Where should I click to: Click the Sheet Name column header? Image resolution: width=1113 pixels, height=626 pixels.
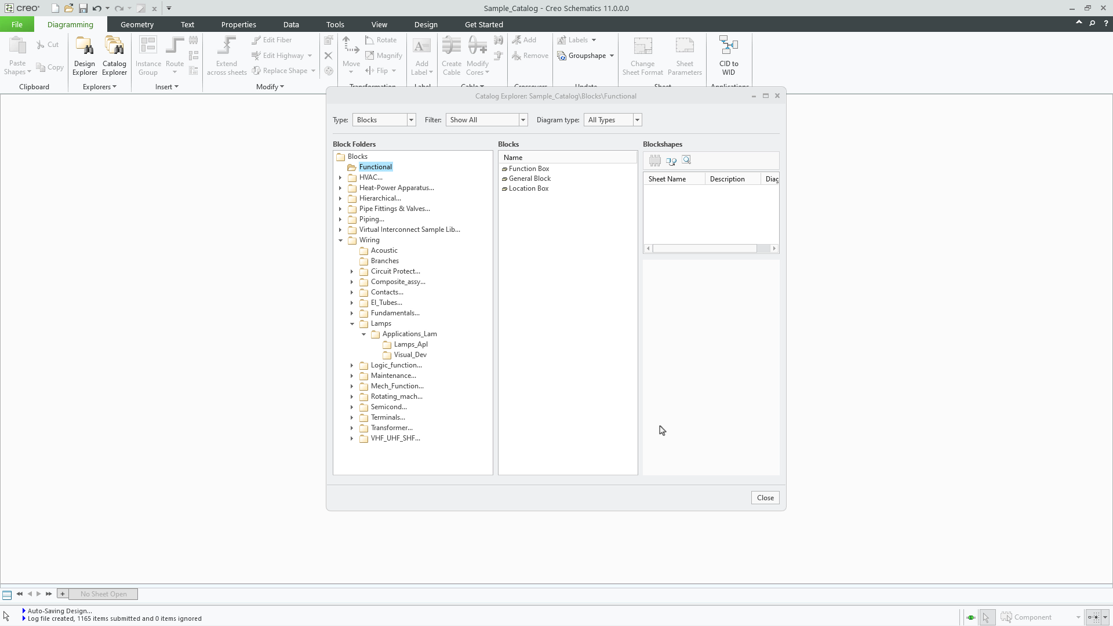674,179
